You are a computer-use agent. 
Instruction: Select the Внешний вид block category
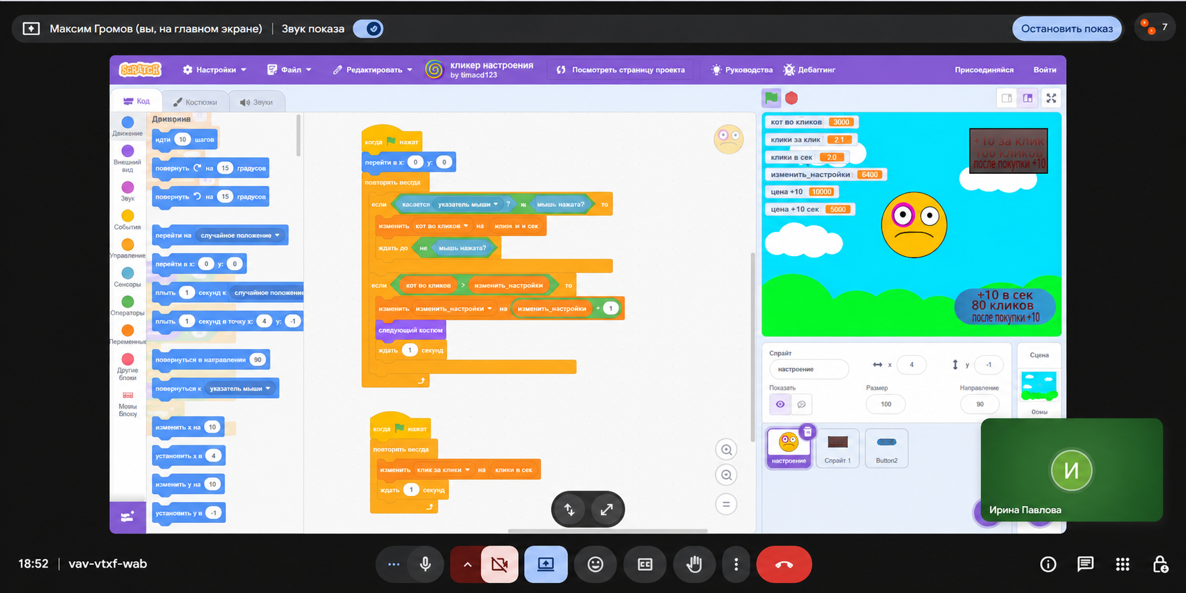pos(128,158)
